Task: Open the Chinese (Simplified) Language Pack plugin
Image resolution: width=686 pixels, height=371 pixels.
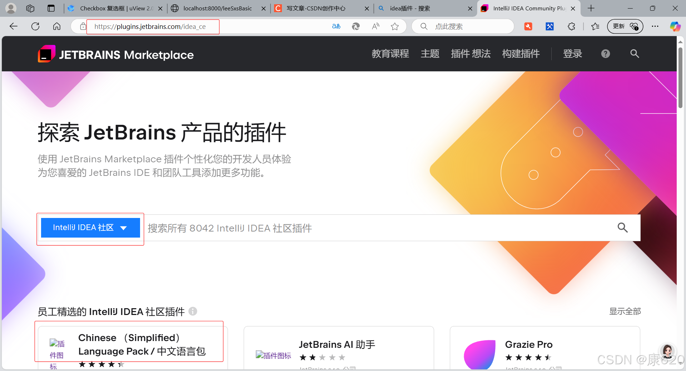Action: click(x=142, y=345)
